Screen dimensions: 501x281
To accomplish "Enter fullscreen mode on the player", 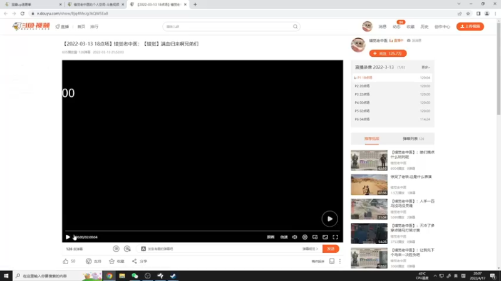I will [x=335, y=237].
